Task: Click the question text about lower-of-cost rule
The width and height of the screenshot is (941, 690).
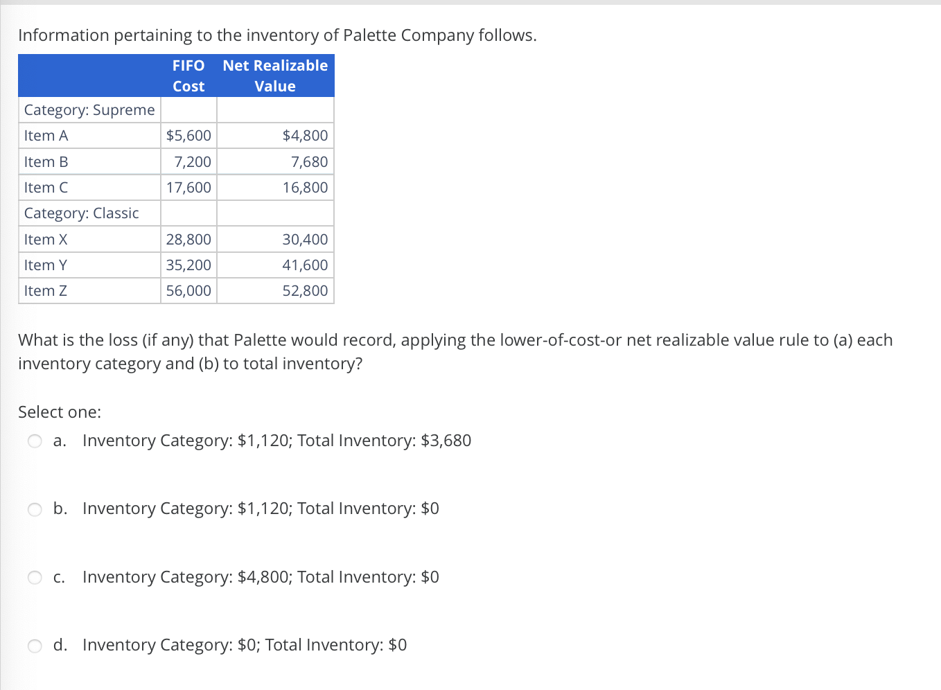Action: [x=455, y=351]
